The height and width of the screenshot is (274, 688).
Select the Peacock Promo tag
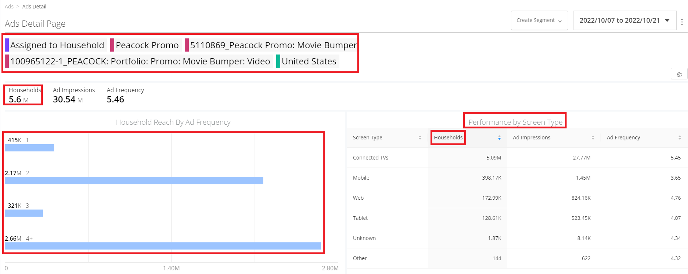click(146, 45)
